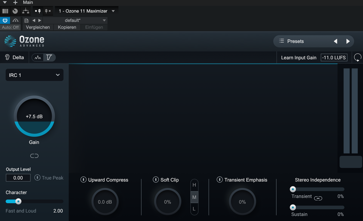This screenshot has height=221, width=363.
Task: Open the default* preset dropdown
Action: (x=75, y=20)
